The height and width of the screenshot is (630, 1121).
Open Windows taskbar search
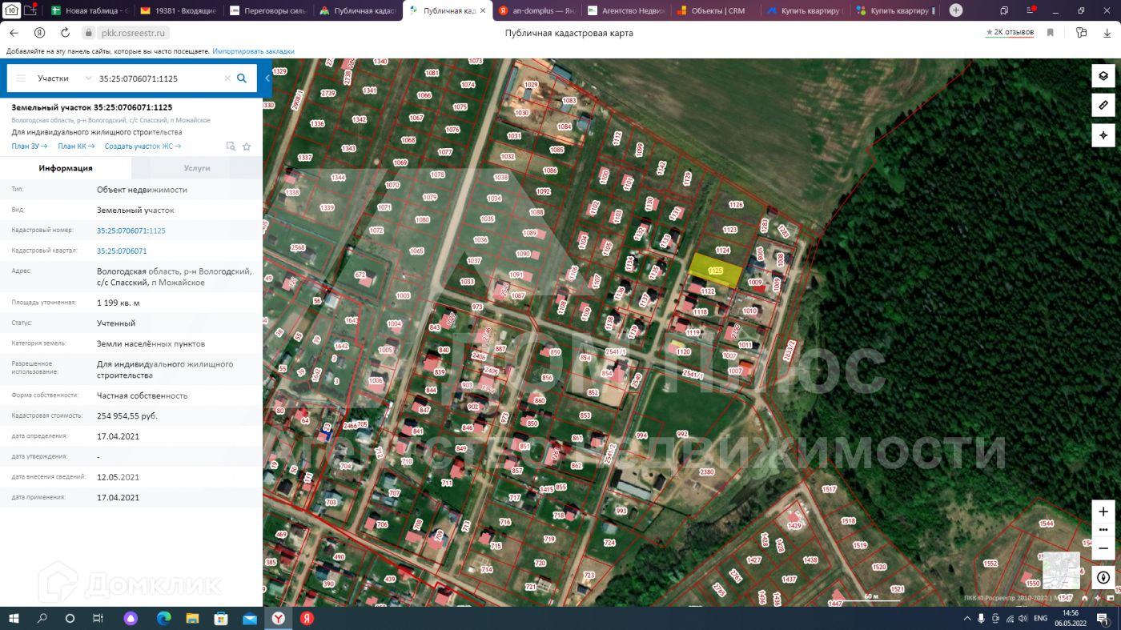click(x=42, y=618)
